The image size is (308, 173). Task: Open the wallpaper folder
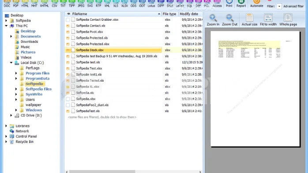(x=34, y=105)
